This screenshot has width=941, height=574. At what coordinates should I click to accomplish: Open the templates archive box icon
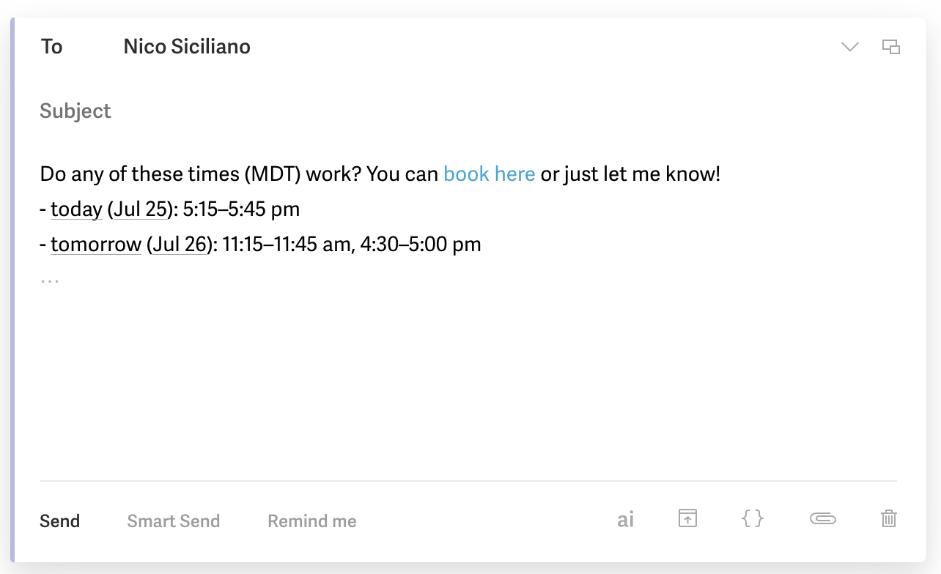(x=687, y=519)
